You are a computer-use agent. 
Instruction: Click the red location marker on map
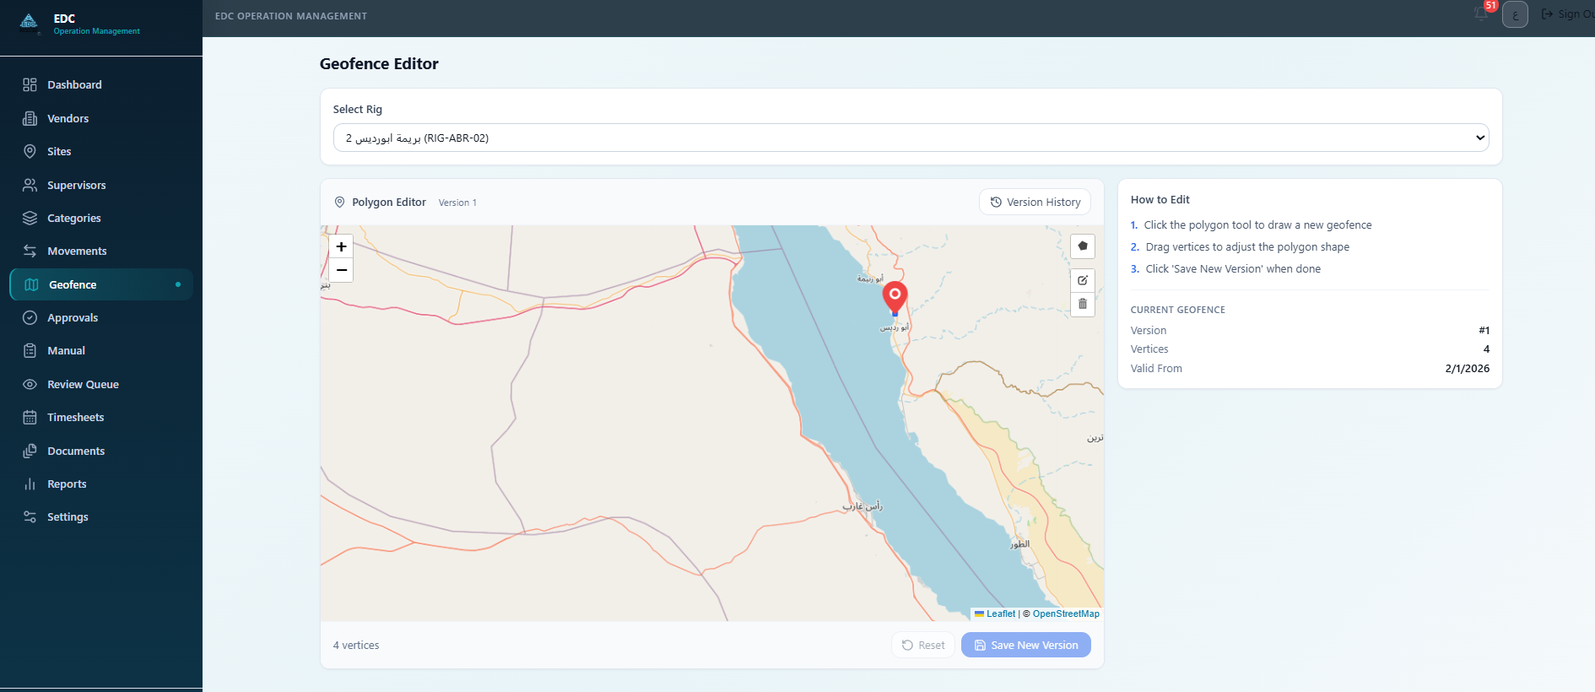click(x=895, y=298)
